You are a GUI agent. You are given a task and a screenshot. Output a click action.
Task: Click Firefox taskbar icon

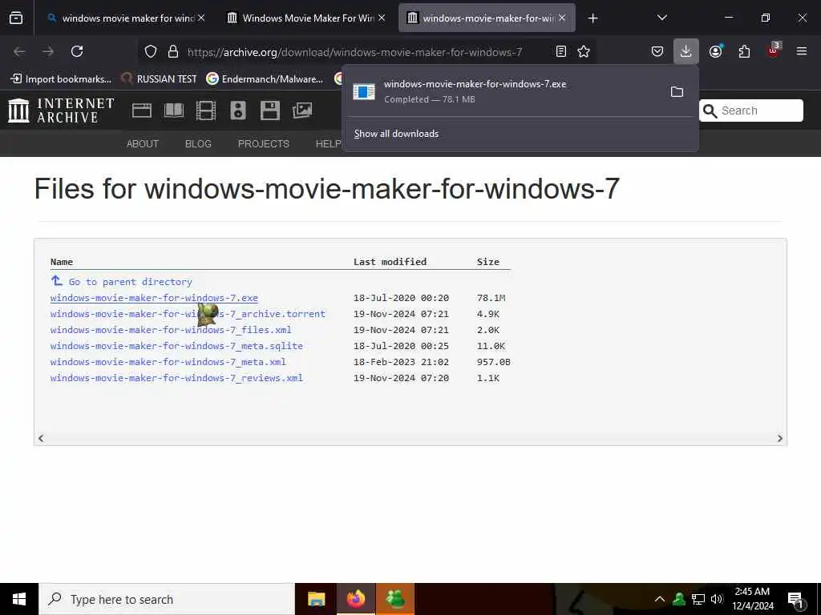355,599
